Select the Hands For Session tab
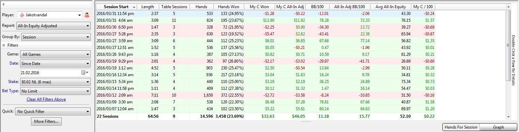The width and height of the screenshot is (519, 132). pos(461,127)
